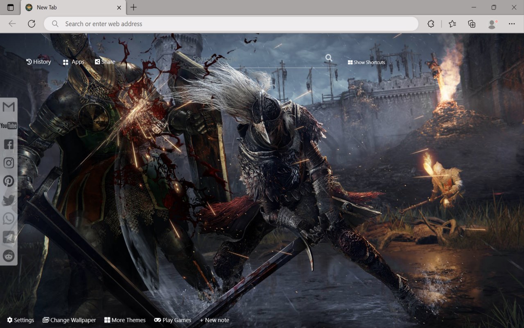The width and height of the screenshot is (524, 328).
Task: Open Gmail from the sidebar
Action: click(9, 107)
